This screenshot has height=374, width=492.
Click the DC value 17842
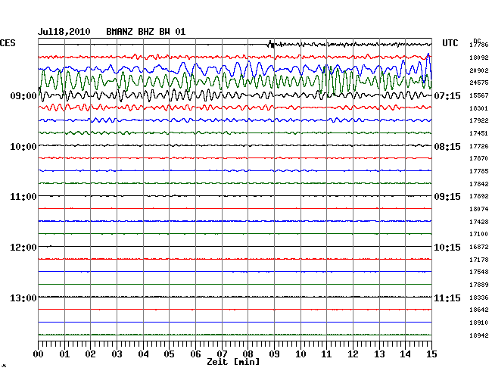pos(479,184)
